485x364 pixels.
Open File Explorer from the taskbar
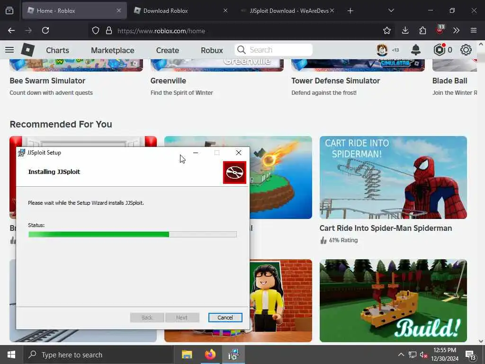click(x=187, y=355)
